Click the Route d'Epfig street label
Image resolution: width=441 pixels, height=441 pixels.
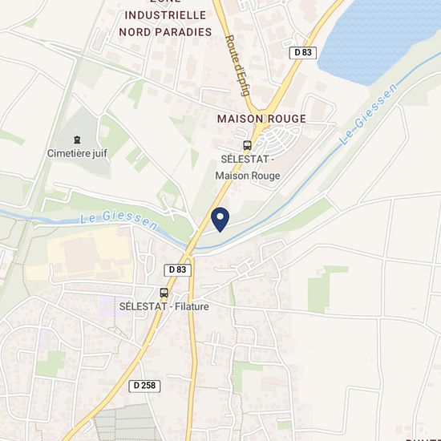pyautogui.click(x=238, y=66)
